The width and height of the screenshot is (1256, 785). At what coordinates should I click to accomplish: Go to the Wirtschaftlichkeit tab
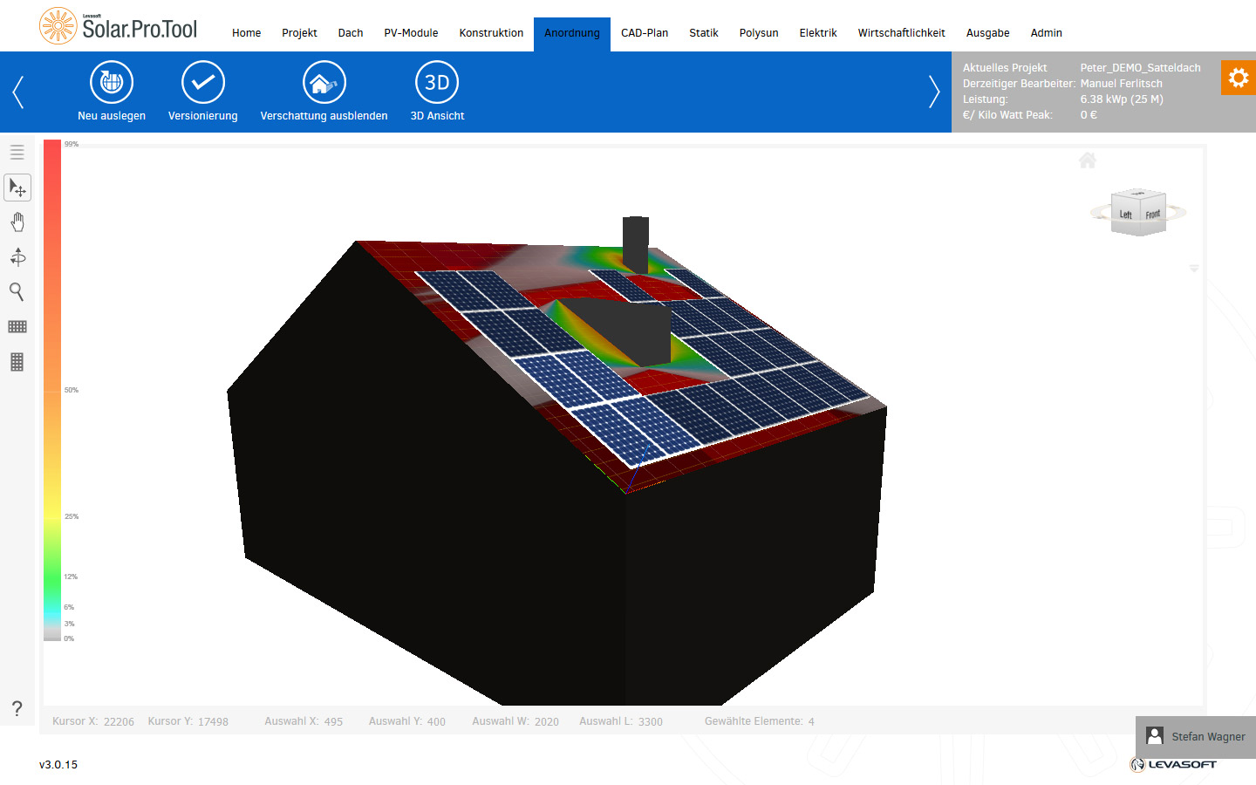coord(901,33)
